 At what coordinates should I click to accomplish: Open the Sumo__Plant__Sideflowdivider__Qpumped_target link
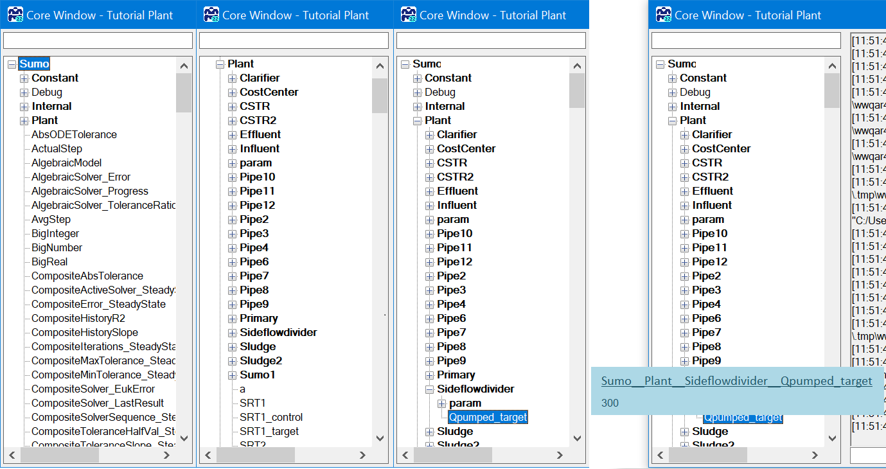[x=736, y=381]
